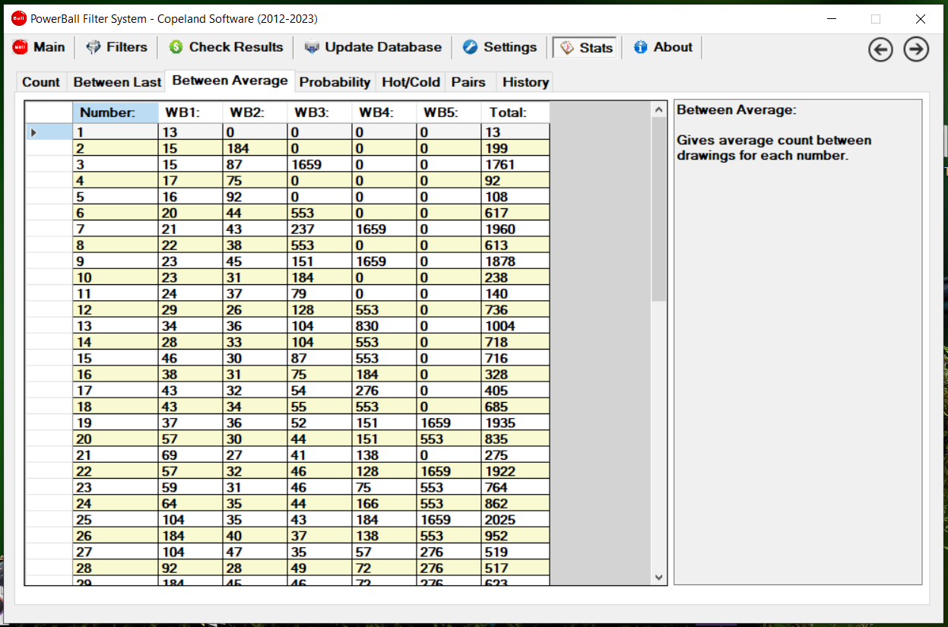Open the Between Last tab
Viewport: 948px width, 627px height.
coord(117,82)
